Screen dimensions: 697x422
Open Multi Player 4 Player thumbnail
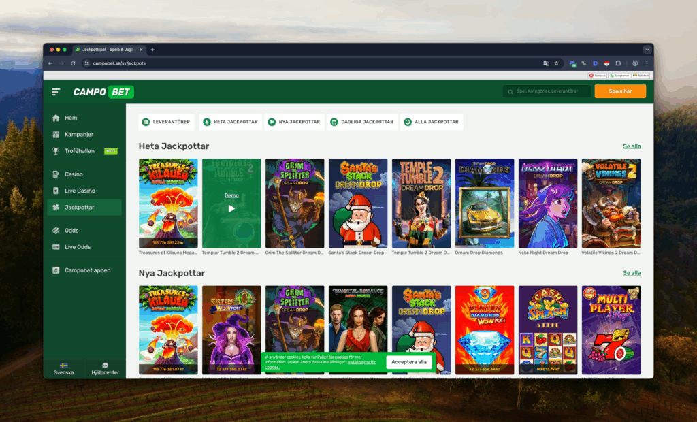click(611, 330)
